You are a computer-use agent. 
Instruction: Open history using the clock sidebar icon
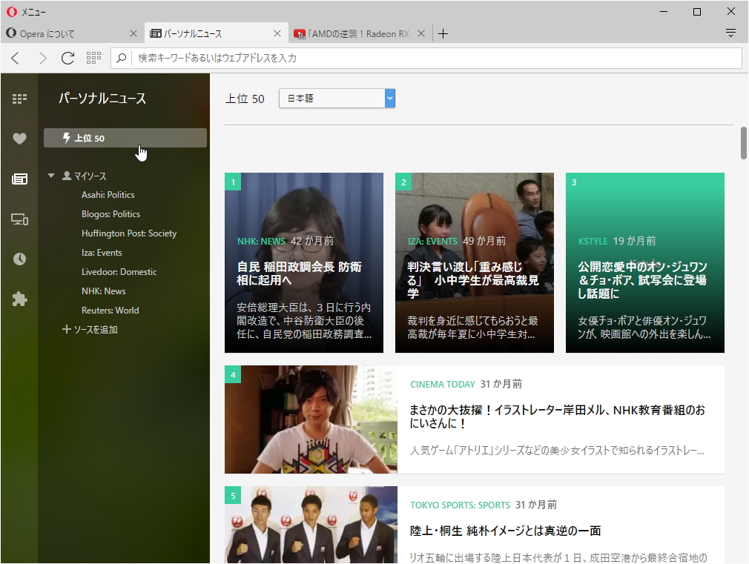point(19,259)
